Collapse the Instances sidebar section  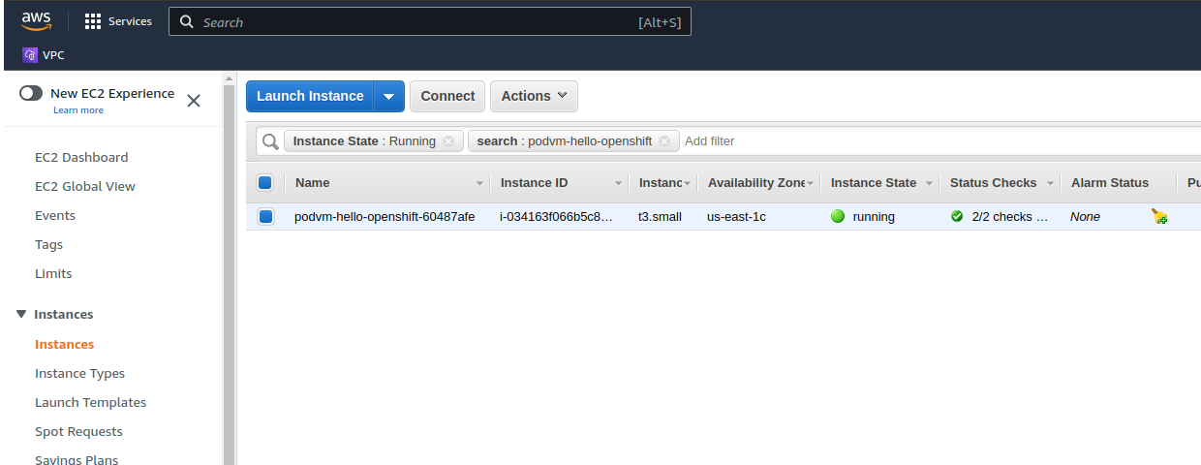pos(21,314)
